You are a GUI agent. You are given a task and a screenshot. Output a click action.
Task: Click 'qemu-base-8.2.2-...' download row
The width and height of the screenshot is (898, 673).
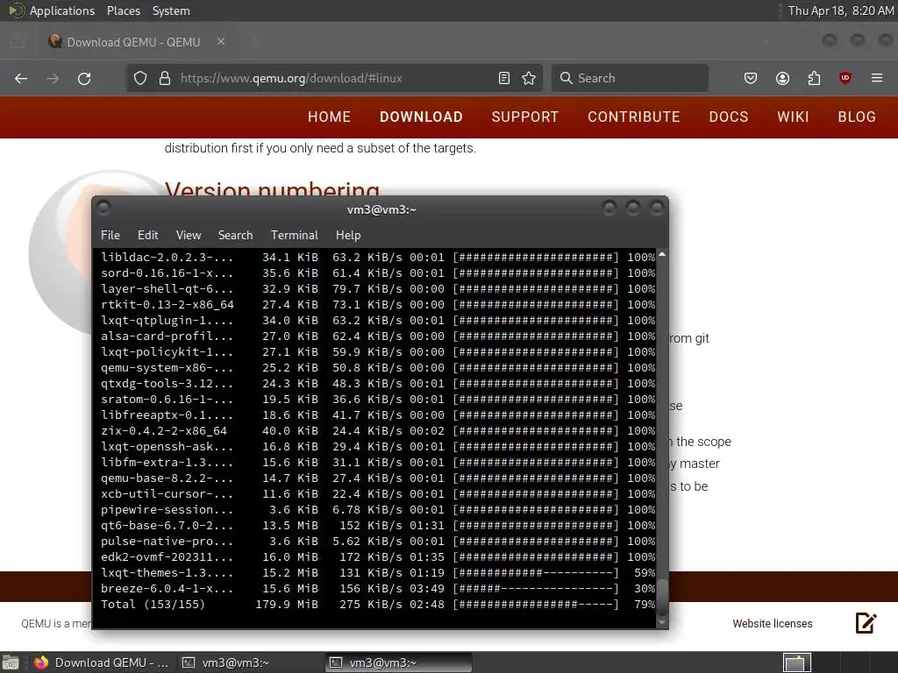click(x=378, y=478)
